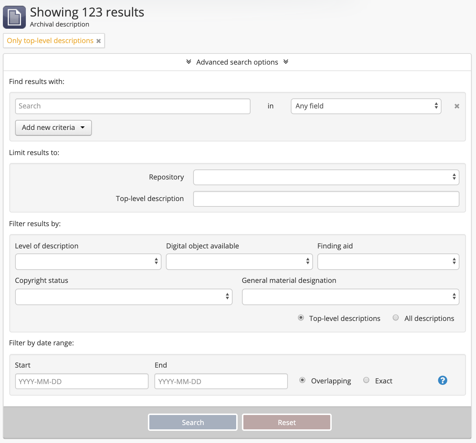Click into the Start date field
The height and width of the screenshot is (443, 476).
82,381
